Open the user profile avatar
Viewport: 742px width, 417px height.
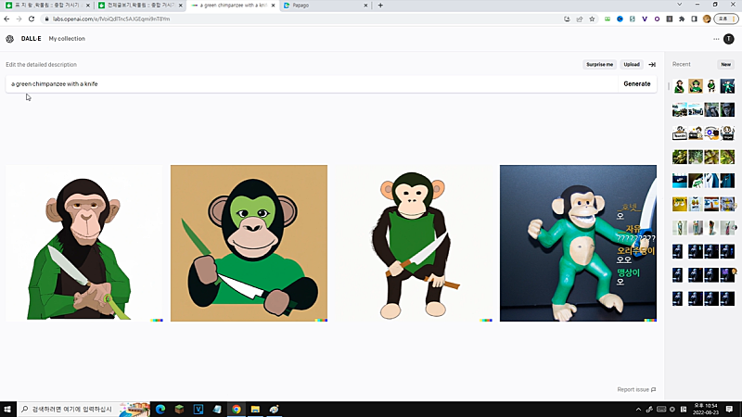[x=729, y=39]
